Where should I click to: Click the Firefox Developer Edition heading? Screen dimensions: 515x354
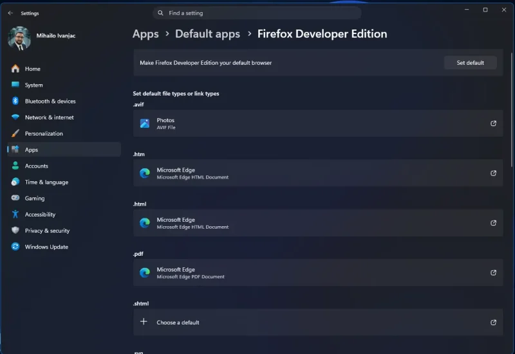click(322, 34)
